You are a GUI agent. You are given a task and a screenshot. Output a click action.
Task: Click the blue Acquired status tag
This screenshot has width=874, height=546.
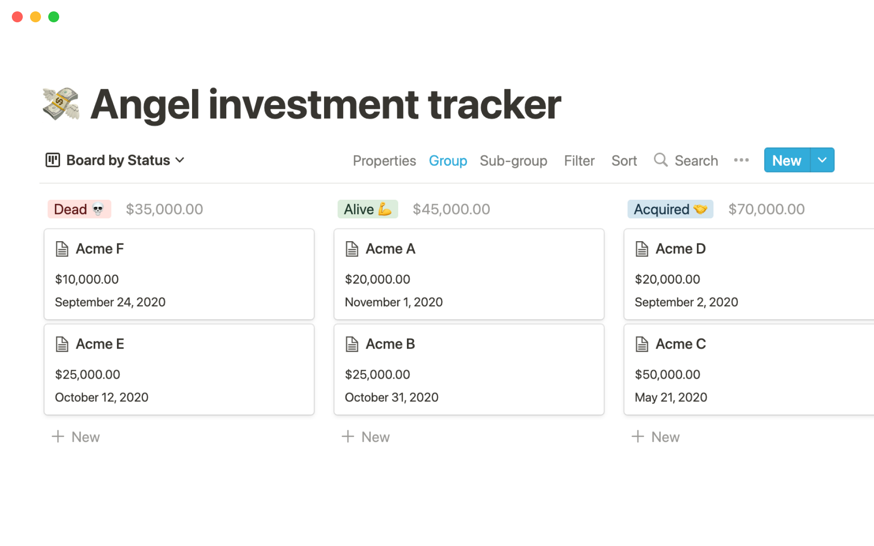[x=670, y=209]
